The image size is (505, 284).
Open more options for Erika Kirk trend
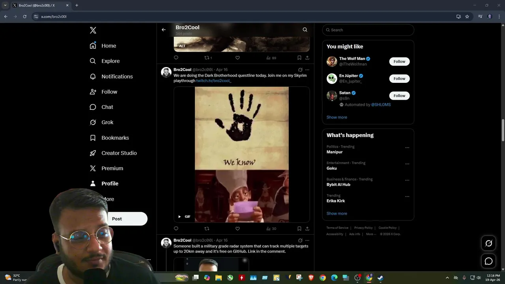(x=407, y=196)
